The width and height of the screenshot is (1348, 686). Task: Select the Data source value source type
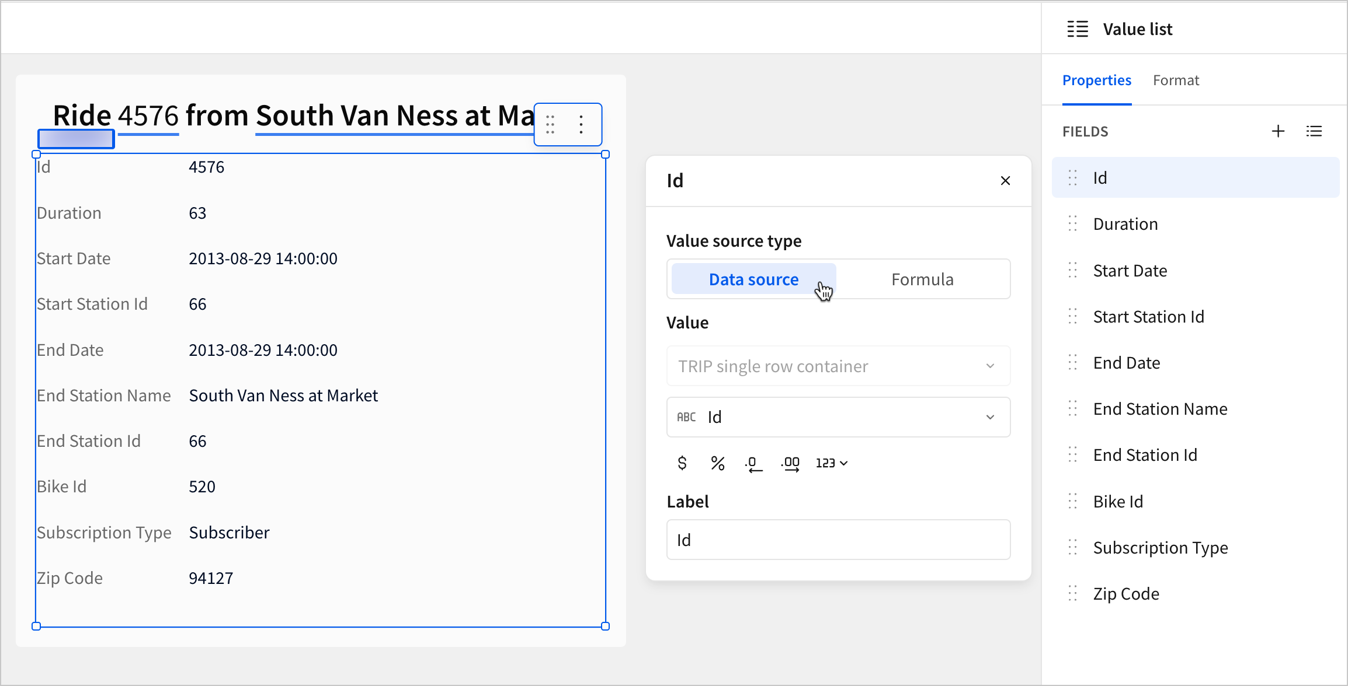point(753,279)
